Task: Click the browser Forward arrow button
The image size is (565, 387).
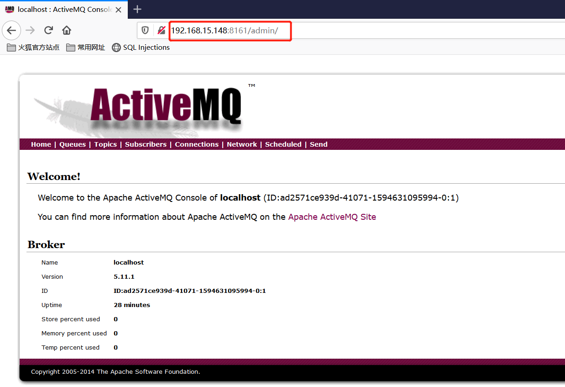Action: coord(30,31)
